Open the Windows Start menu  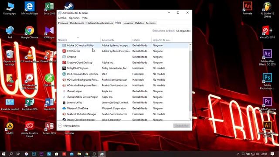click(x=3, y=154)
